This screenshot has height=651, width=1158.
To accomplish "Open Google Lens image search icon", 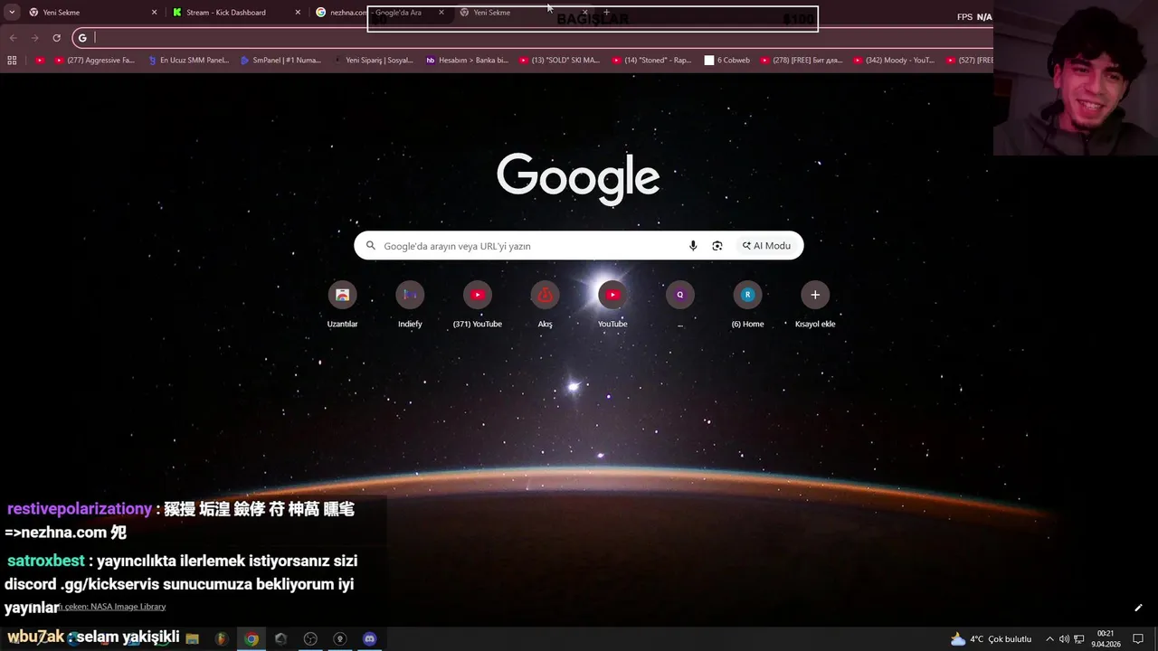I will click(x=717, y=246).
